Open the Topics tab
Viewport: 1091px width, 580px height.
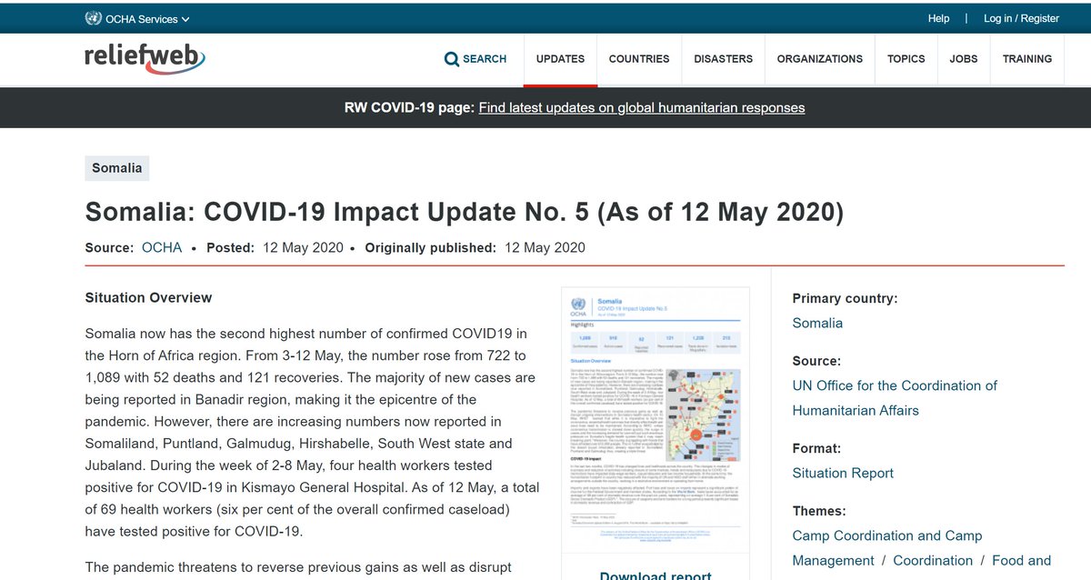906,59
